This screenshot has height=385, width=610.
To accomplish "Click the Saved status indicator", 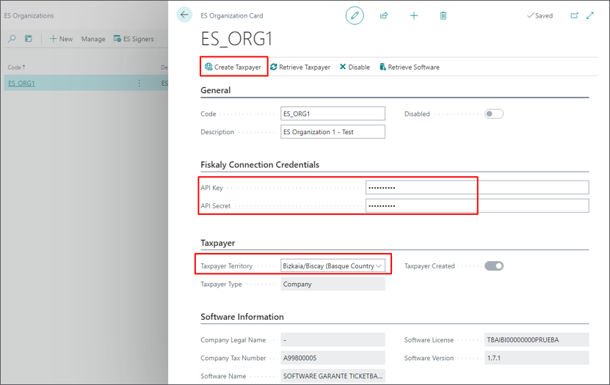I will coord(540,15).
